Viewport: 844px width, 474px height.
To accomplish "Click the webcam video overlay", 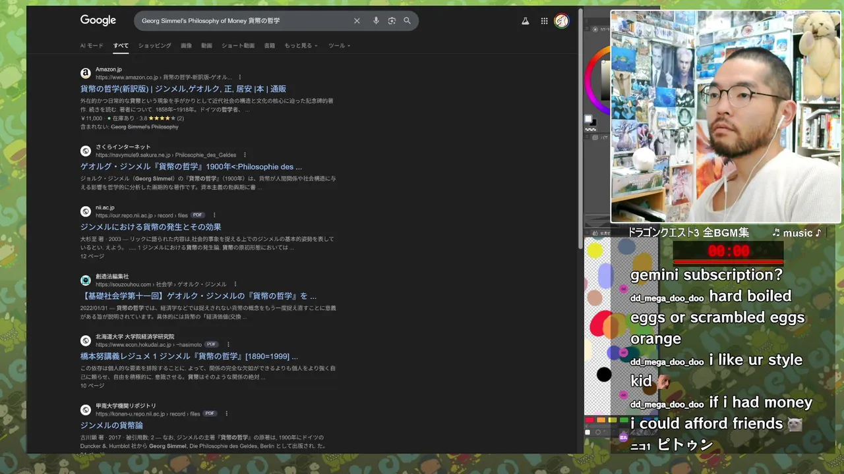I will [x=726, y=117].
